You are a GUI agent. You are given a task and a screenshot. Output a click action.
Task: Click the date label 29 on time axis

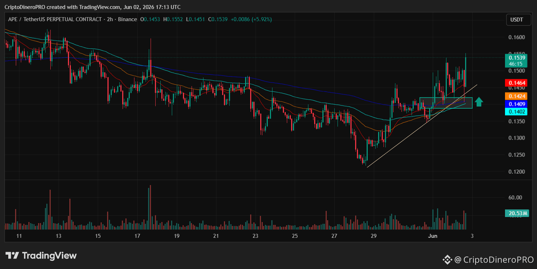[373, 236]
